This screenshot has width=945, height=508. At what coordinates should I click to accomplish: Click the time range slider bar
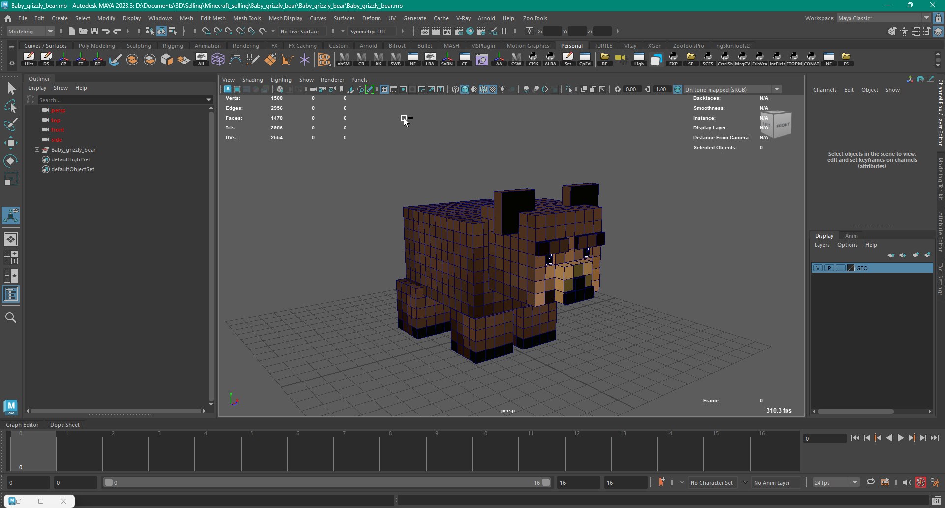[328, 482]
